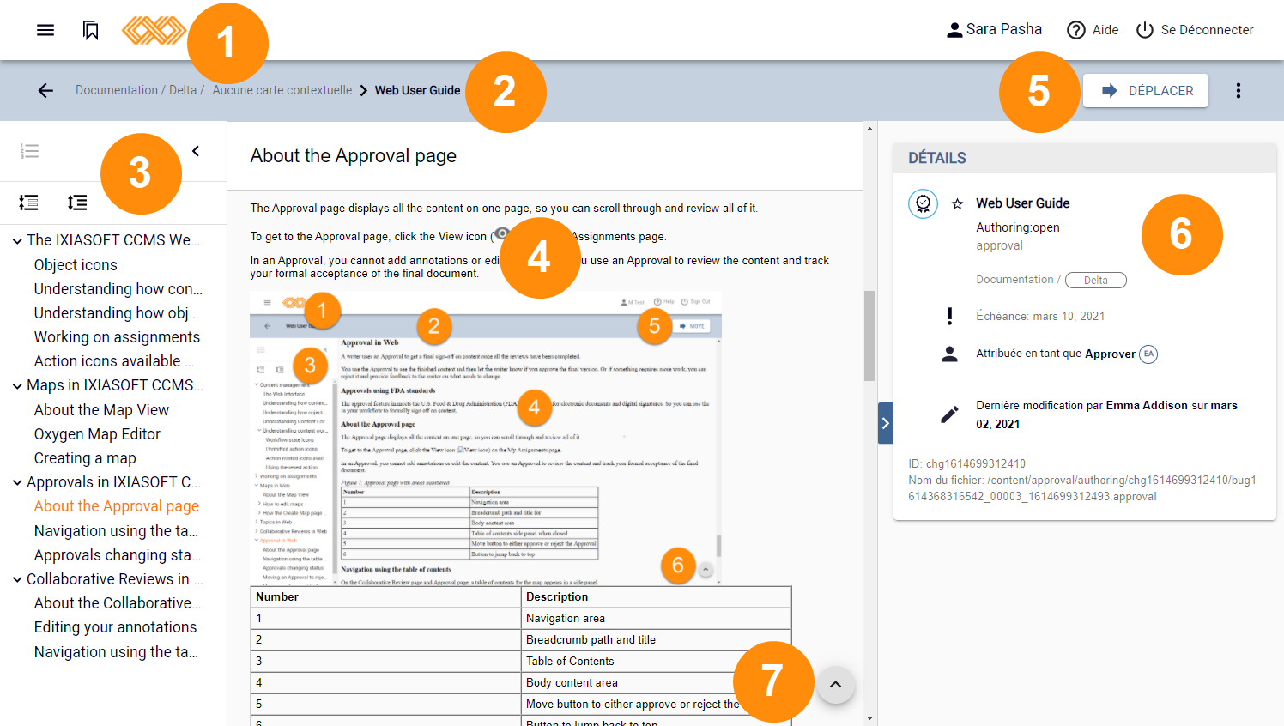Click the approval badge icon in Détails

(923, 203)
